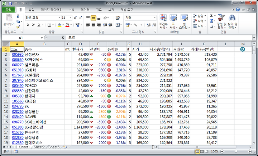Screen dimensions: 258x156
Task: Click the Format Painter brush icon
Action: point(18,27)
